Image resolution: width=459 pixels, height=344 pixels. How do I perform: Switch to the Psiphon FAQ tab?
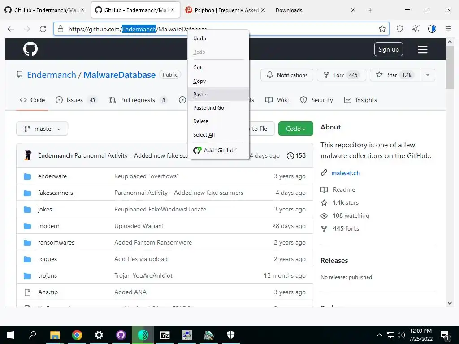(225, 10)
